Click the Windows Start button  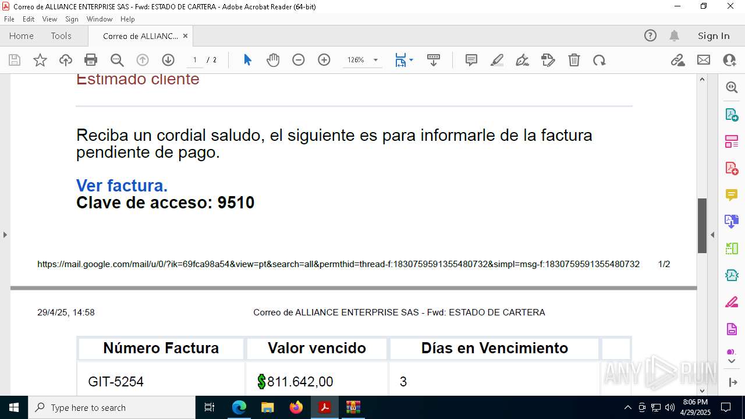(14, 407)
